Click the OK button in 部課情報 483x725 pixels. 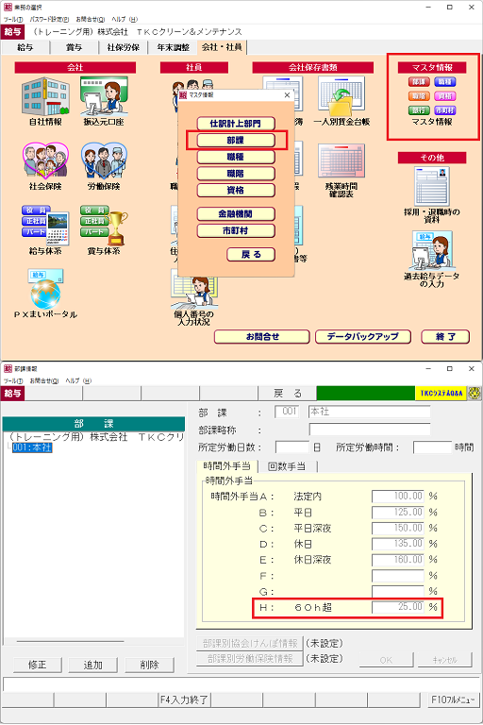[x=386, y=660]
